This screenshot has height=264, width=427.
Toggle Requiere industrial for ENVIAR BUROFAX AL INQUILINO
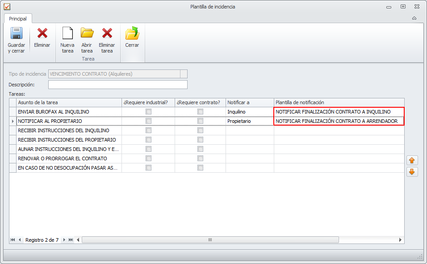[x=148, y=111]
